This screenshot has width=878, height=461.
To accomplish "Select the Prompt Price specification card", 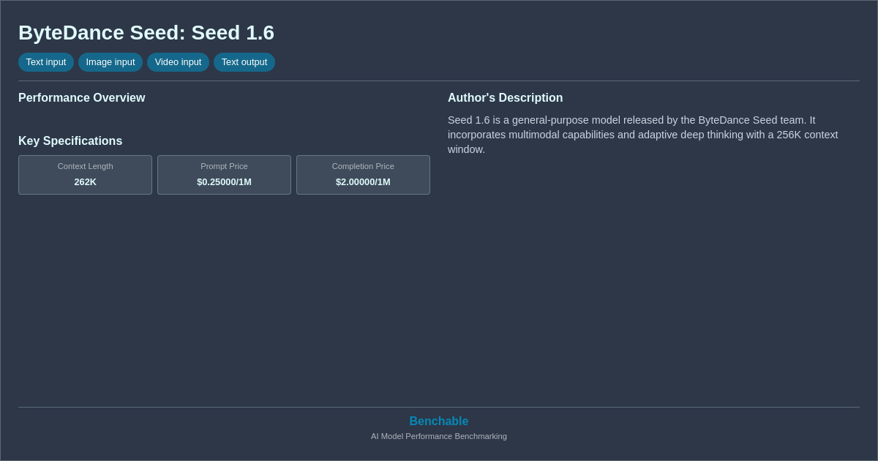I will tap(224, 175).
